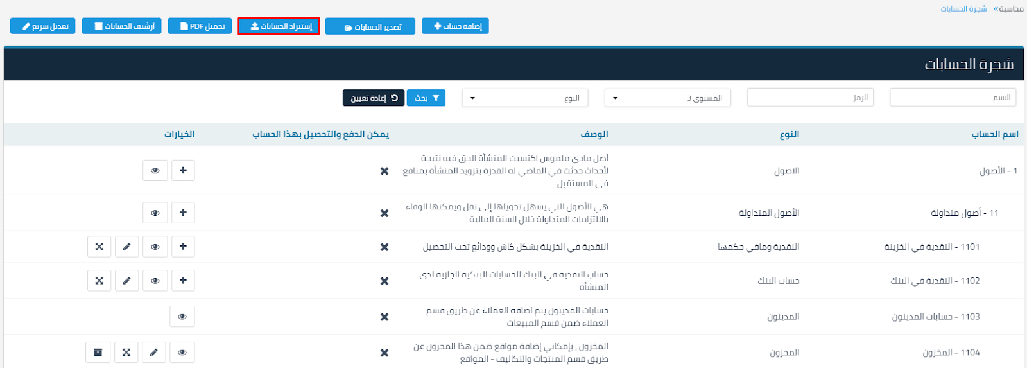This screenshot has width=1027, height=368.
Task: Export accounts via تصدير الحسابات
Action: (370, 26)
